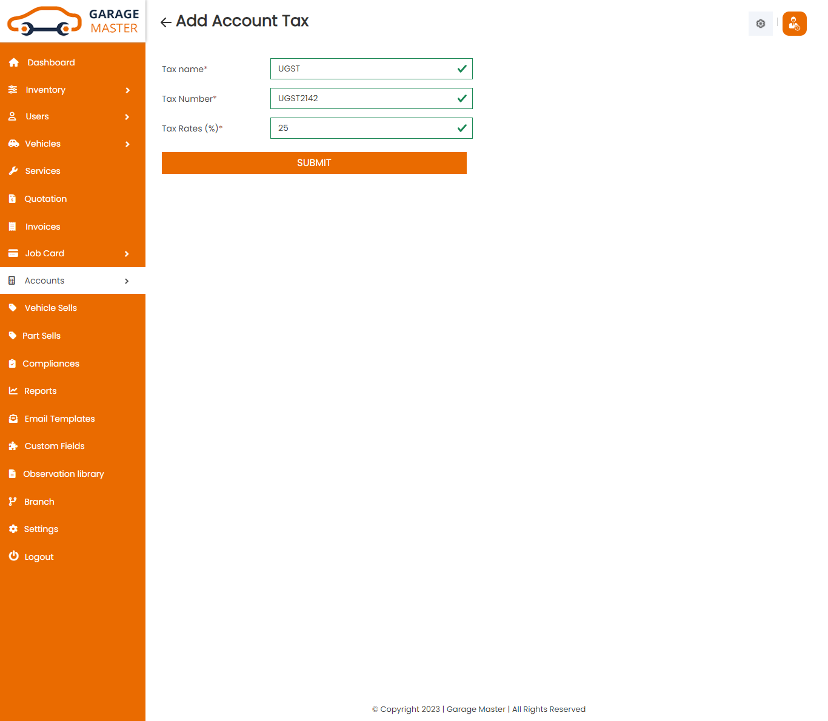This screenshot has height=721, width=828.
Task: Open the Job Card section
Action: (44, 253)
